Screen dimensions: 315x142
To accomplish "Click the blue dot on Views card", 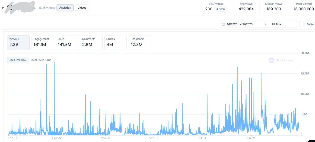I will pos(18,39).
